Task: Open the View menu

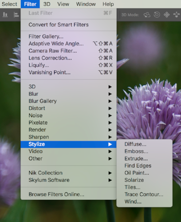Action: (x=63, y=4)
